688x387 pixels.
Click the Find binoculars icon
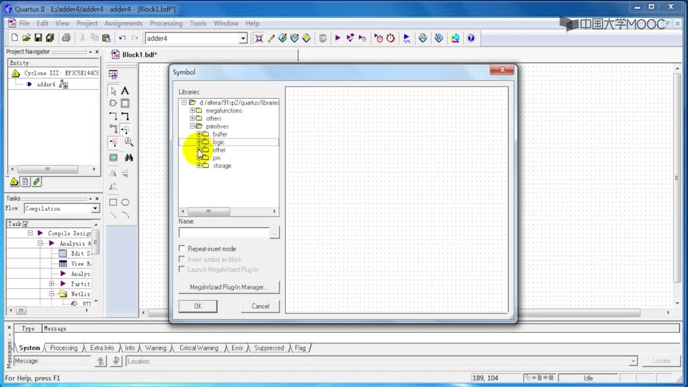(129, 157)
